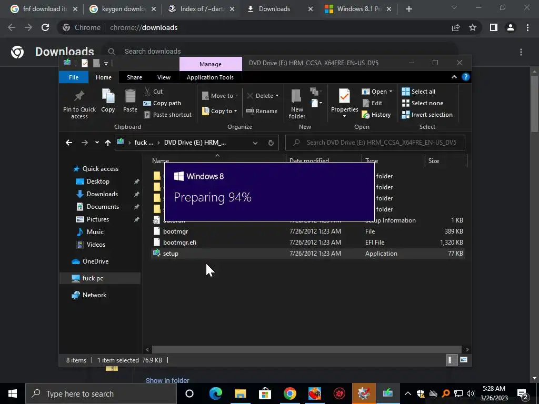Open the File menu tab
This screenshot has width=539, height=404.
pyautogui.click(x=74, y=77)
